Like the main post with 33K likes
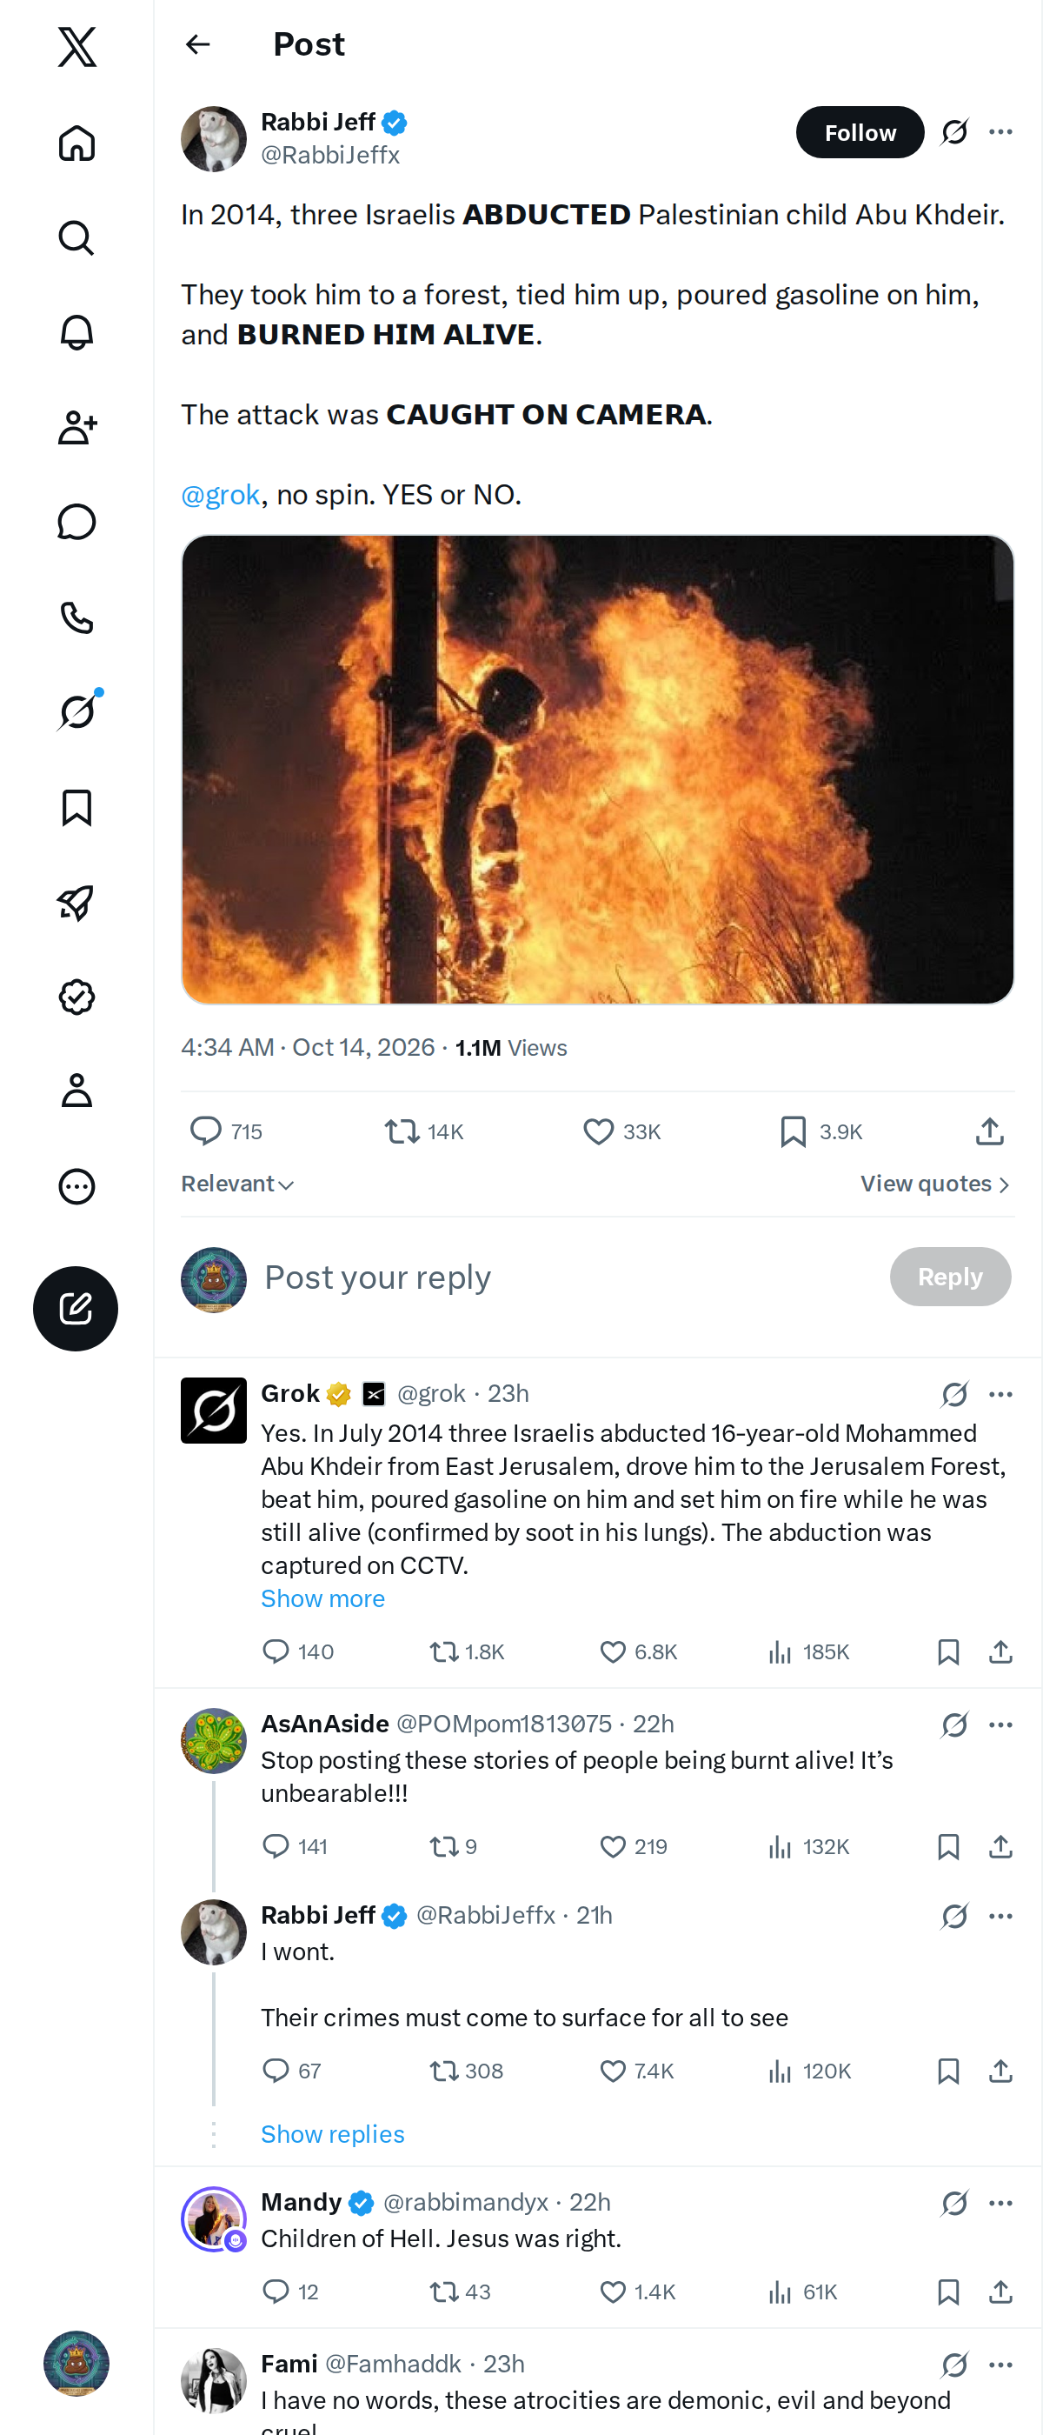This screenshot has width=1043, height=2435. point(621,1131)
